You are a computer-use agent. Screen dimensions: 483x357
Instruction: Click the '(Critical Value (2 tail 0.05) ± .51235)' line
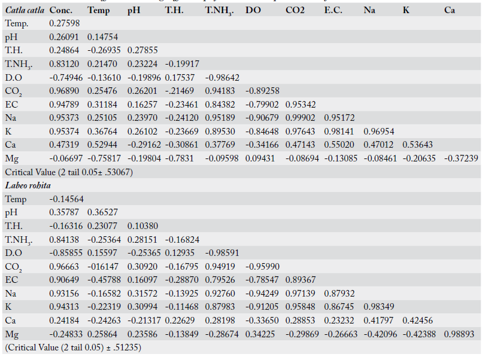pyautogui.click(x=73, y=347)
